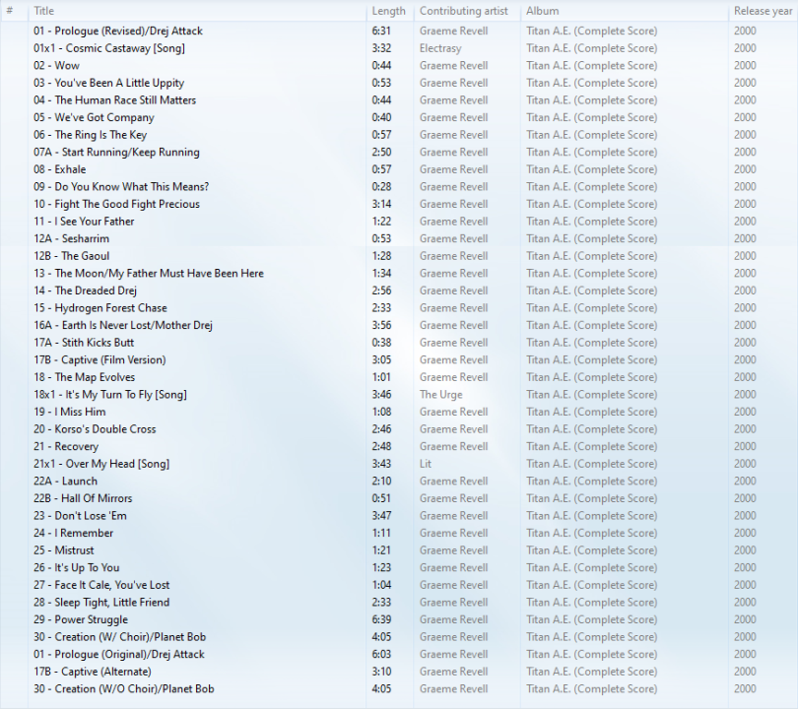Screen dimensions: 798x709
Task: Select track '01 - Prologue (Revised)/Drej Attack'
Action: [118, 32]
